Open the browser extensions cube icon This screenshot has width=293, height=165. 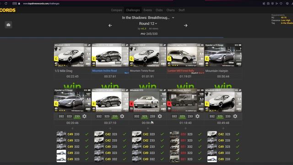coord(287,3)
